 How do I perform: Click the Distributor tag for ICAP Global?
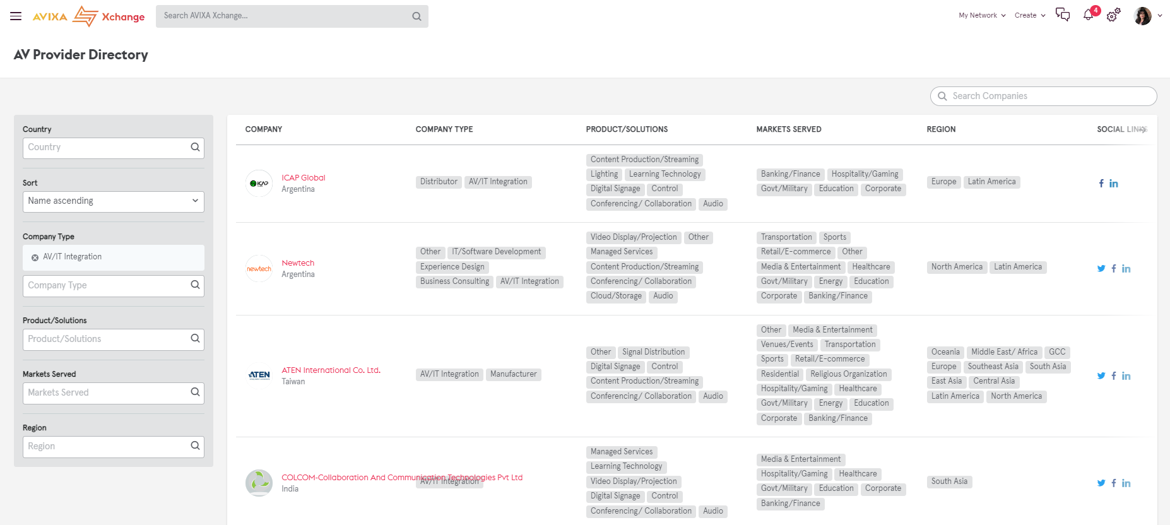click(x=439, y=182)
